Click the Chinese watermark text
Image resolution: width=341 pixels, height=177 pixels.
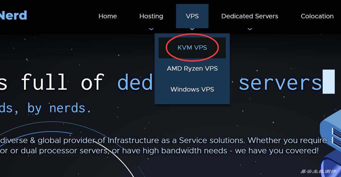(318, 171)
